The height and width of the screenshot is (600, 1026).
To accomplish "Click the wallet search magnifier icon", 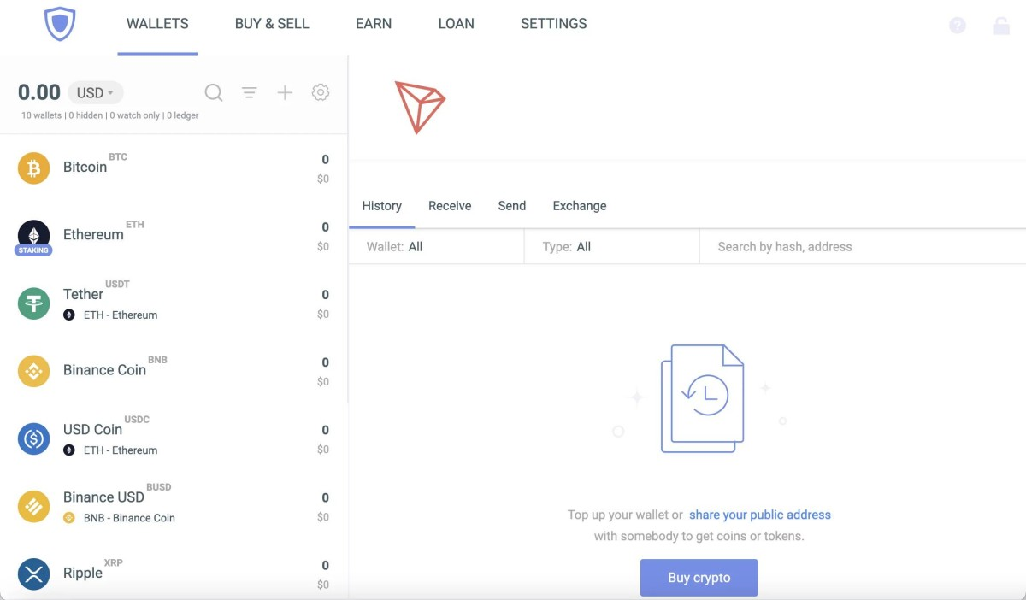I will point(214,92).
